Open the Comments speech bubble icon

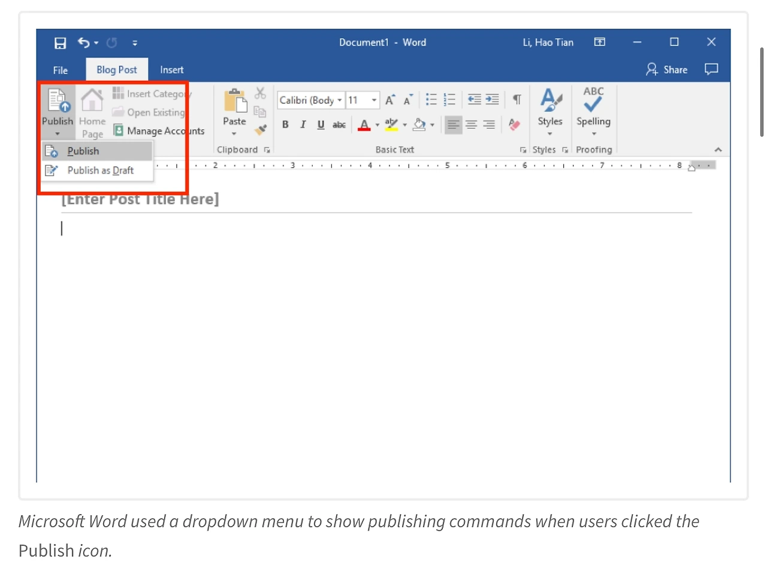pos(711,70)
